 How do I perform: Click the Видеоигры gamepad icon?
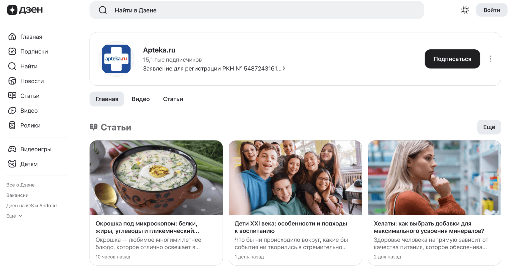click(12, 149)
